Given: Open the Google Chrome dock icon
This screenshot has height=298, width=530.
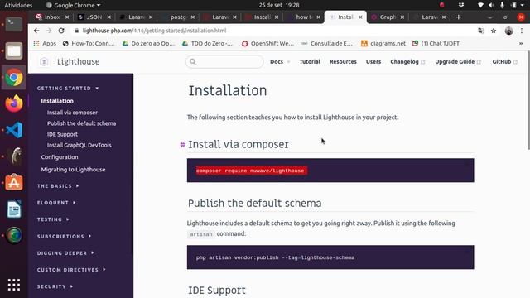Looking at the screenshot, I should [x=14, y=77].
